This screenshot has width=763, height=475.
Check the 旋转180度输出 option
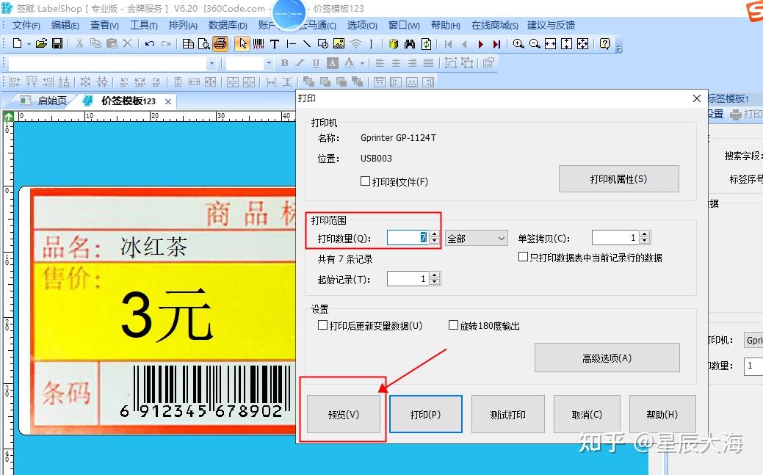[454, 325]
